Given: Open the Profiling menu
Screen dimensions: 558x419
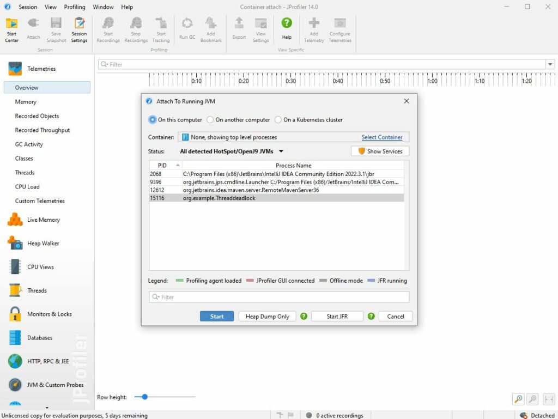Looking at the screenshot, I should tap(75, 7).
